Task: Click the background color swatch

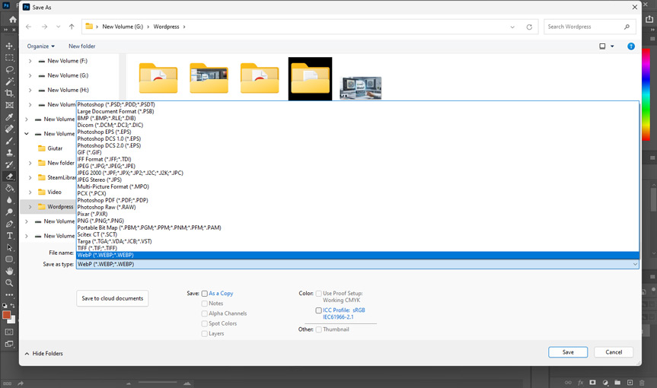Action: pyautogui.click(x=12, y=320)
